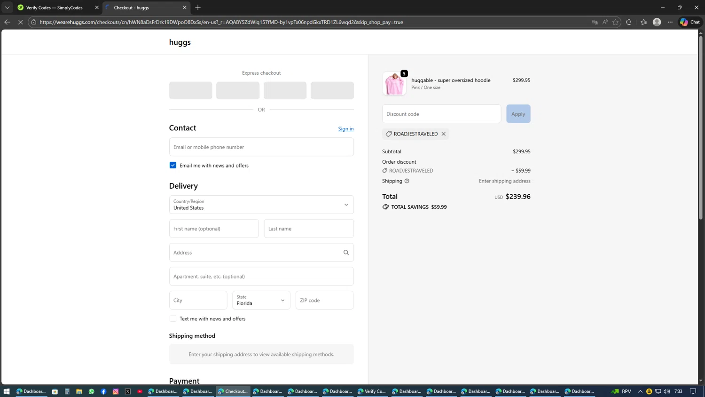Click the total price $239.96
The image size is (705, 397).
[518, 197]
